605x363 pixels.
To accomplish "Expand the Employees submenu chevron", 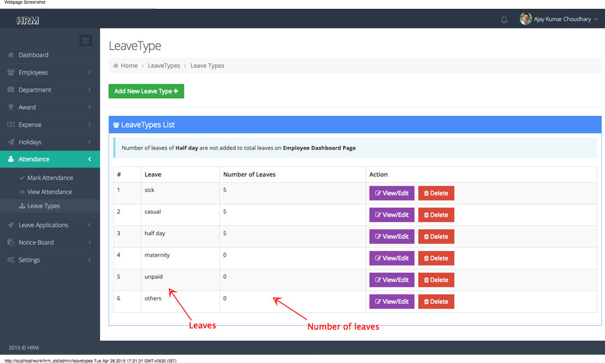I will (90, 73).
